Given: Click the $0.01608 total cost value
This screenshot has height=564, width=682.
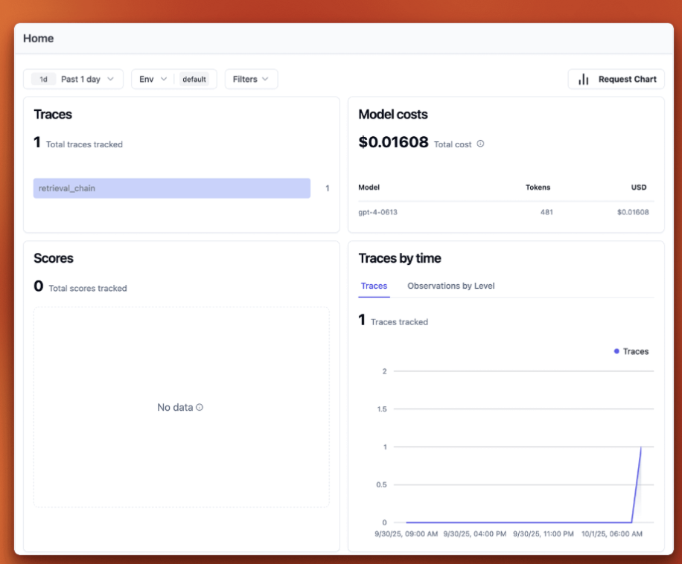Looking at the screenshot, I should pyautogui.click(x=393, y=142).
